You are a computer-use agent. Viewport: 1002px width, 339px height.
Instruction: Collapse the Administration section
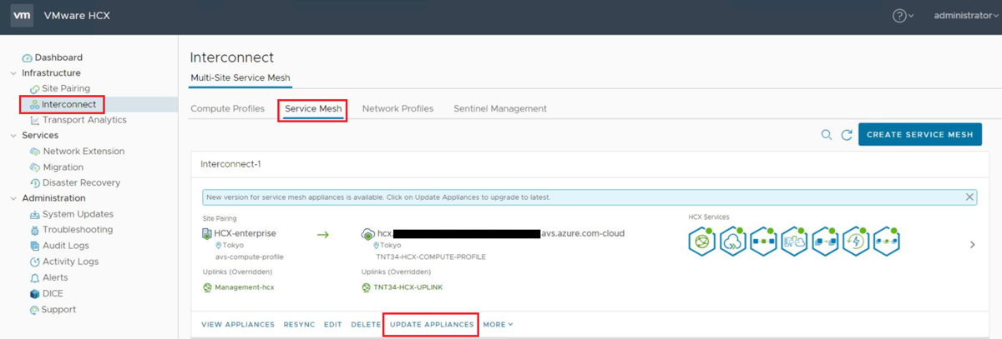click(x=13, y=198)
